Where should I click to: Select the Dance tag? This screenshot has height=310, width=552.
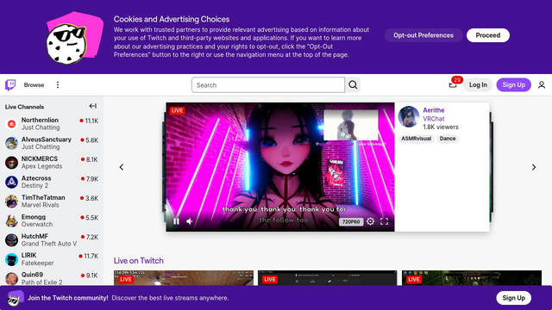448,139
